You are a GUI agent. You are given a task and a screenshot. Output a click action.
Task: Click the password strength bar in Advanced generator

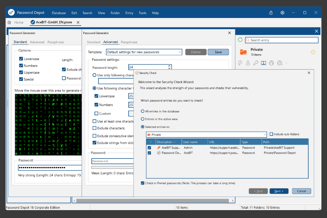[113, 167]
